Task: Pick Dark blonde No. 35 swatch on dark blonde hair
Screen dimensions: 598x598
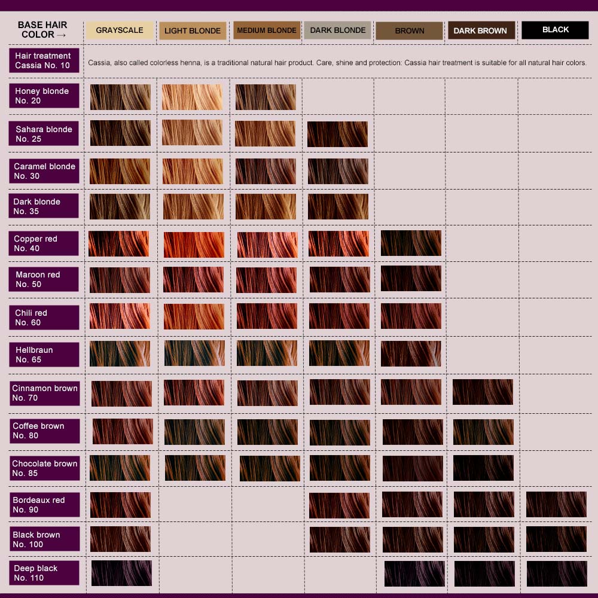Action: (338, 207)
